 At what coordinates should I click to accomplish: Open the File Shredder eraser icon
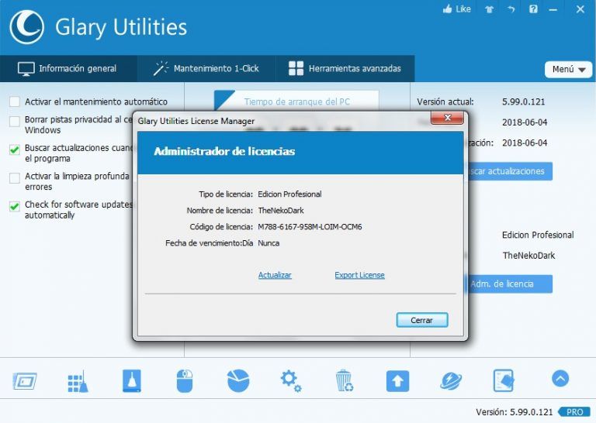[x=504, y=380]
